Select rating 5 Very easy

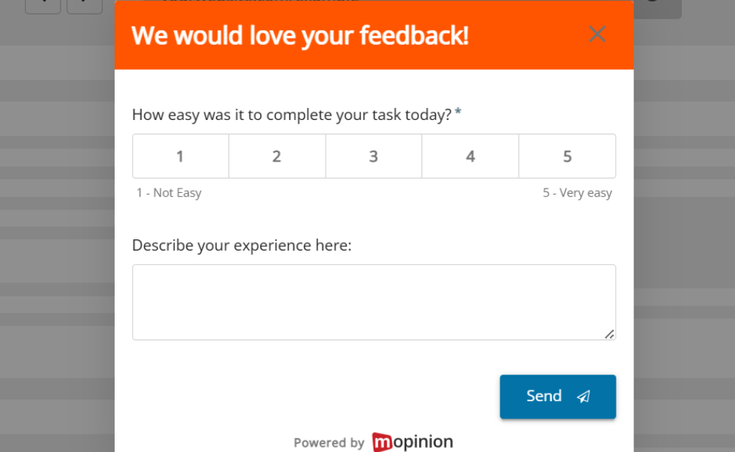[567, 156]
